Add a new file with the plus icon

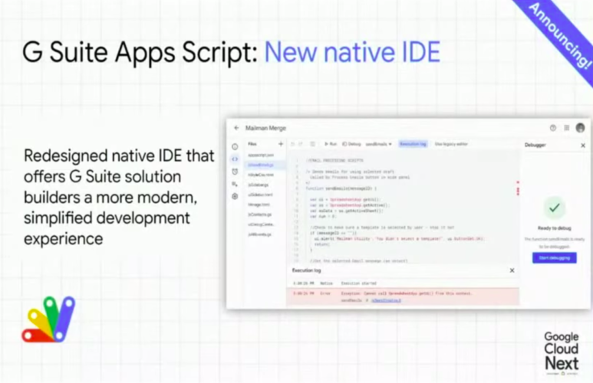[281, 144]
